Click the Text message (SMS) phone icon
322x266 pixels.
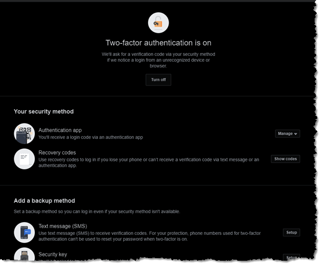[x=24, y=232]
